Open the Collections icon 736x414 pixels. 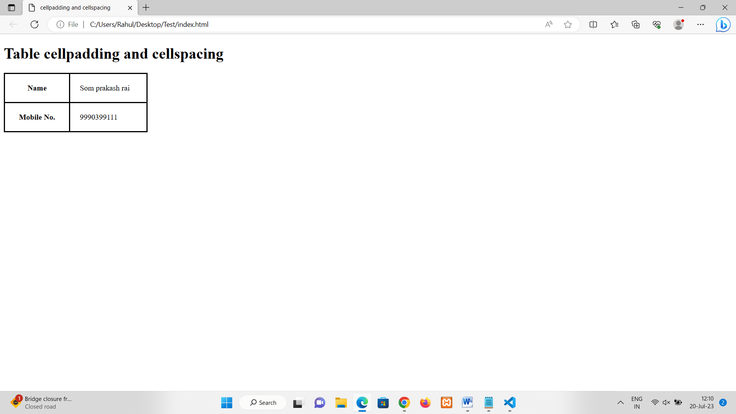point(636,25)
